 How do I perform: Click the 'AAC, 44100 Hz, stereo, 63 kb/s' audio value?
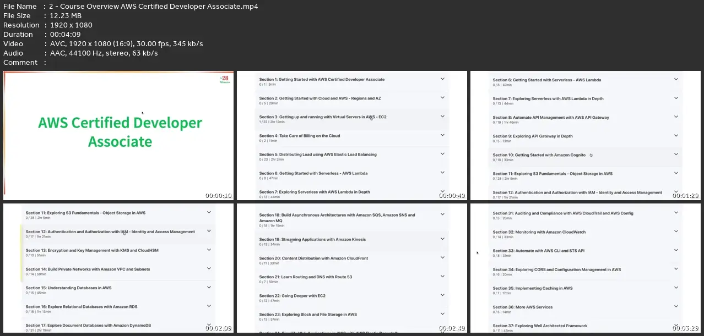point(104,53)
